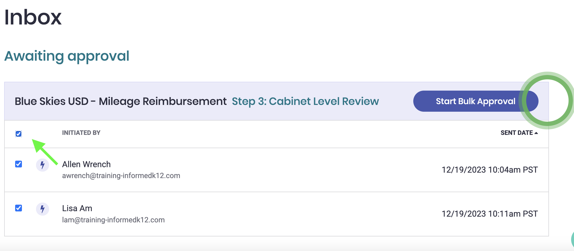Click the sort arrow next to SENT DATE
Screen dimensions: 574x251
pos(536,133)
